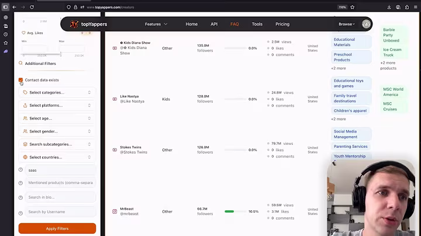
Task: Click the Parenting Services tag
Action: [x=350, y=147]
